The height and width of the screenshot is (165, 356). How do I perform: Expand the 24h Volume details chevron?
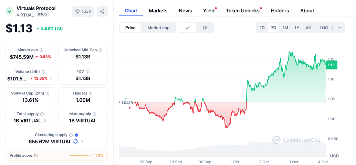pyautogui.click(x=51, y=78)
